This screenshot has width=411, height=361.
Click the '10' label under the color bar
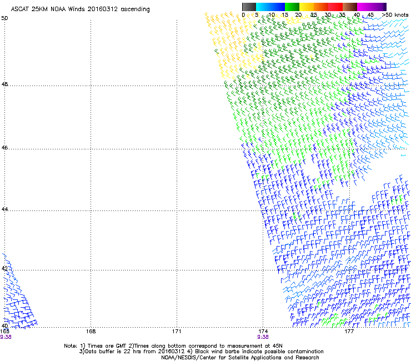click(x=272, y=14)
